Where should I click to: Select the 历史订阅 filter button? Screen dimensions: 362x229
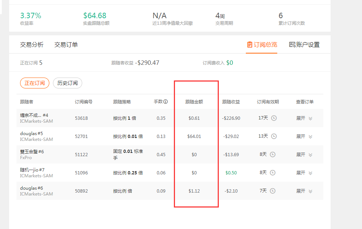pos(68,83)
